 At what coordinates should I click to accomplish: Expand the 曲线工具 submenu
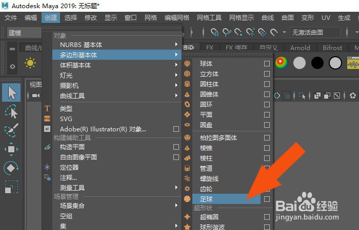tap(117, 96)
